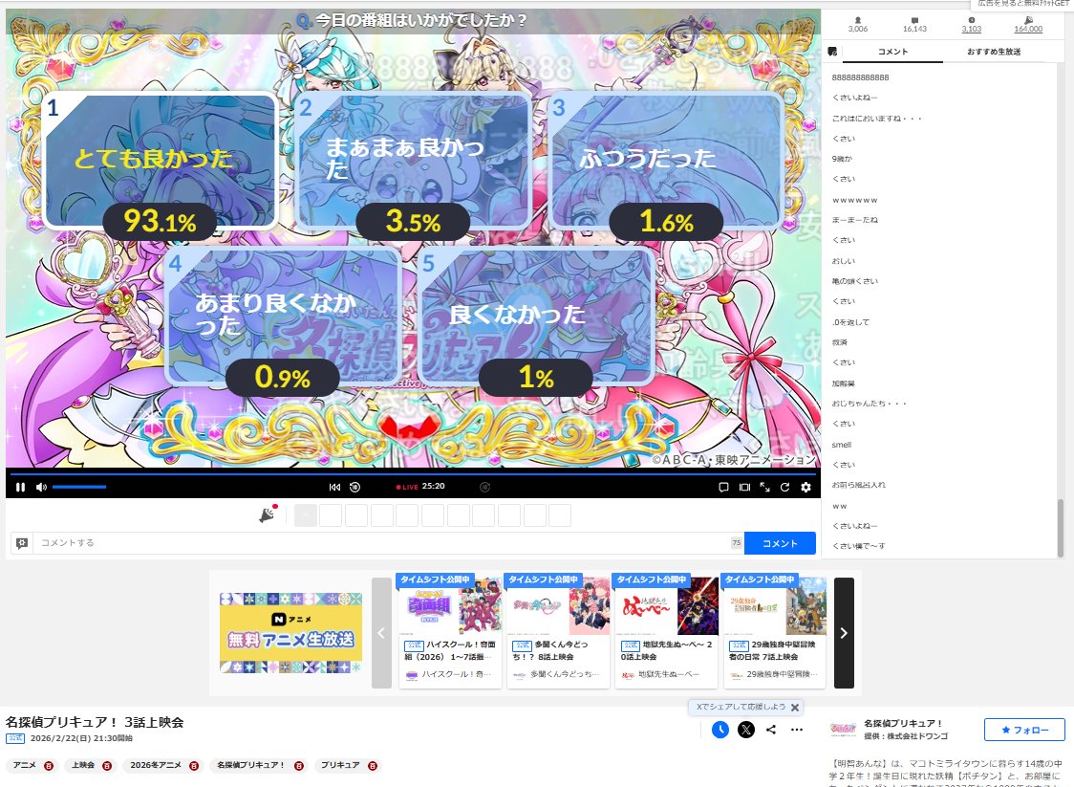The image size is (1074, 787).
Task: Open the cheer megaphone gift icon
Action: point(268,514)
